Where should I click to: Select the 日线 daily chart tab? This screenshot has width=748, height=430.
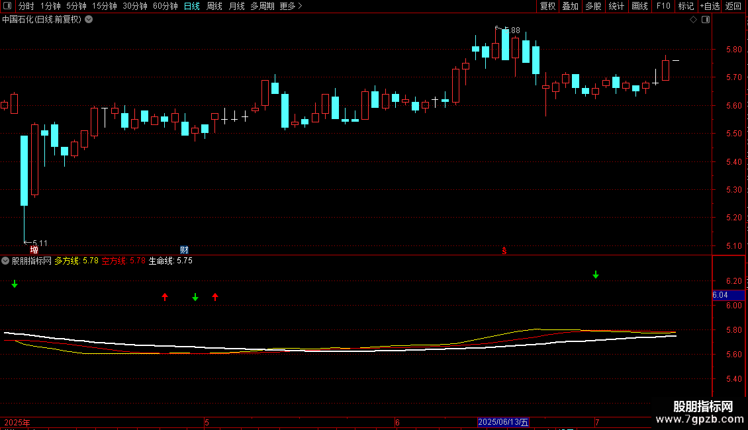pyautogui.click(x=192, y=6)
